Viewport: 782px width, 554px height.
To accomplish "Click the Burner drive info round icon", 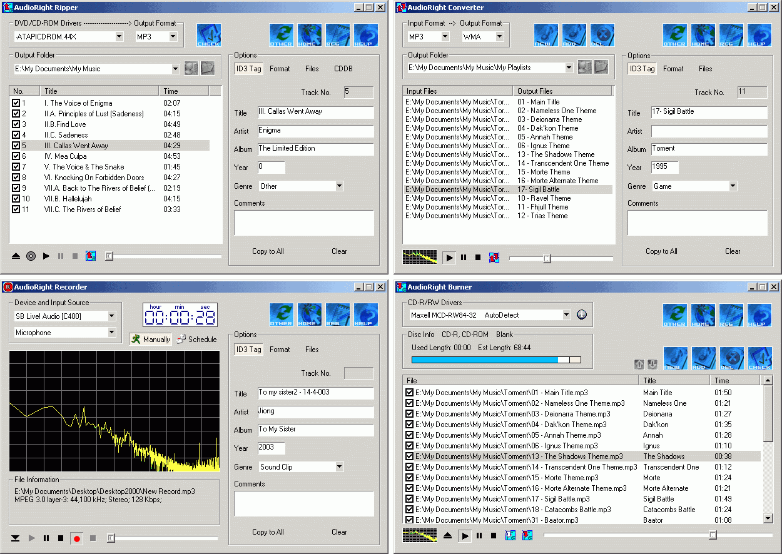I will (582, 315).
